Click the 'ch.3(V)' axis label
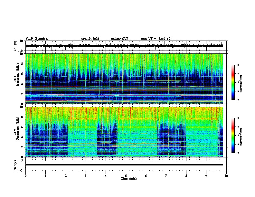255x197 pixels. coord(15,165)
